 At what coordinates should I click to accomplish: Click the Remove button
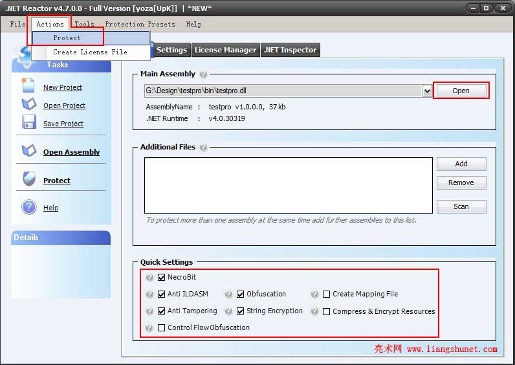point(461,182)
